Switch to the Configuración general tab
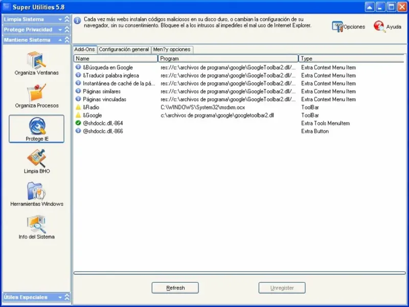The width and height of the screenshot is (409, 307). coord(124,50)
